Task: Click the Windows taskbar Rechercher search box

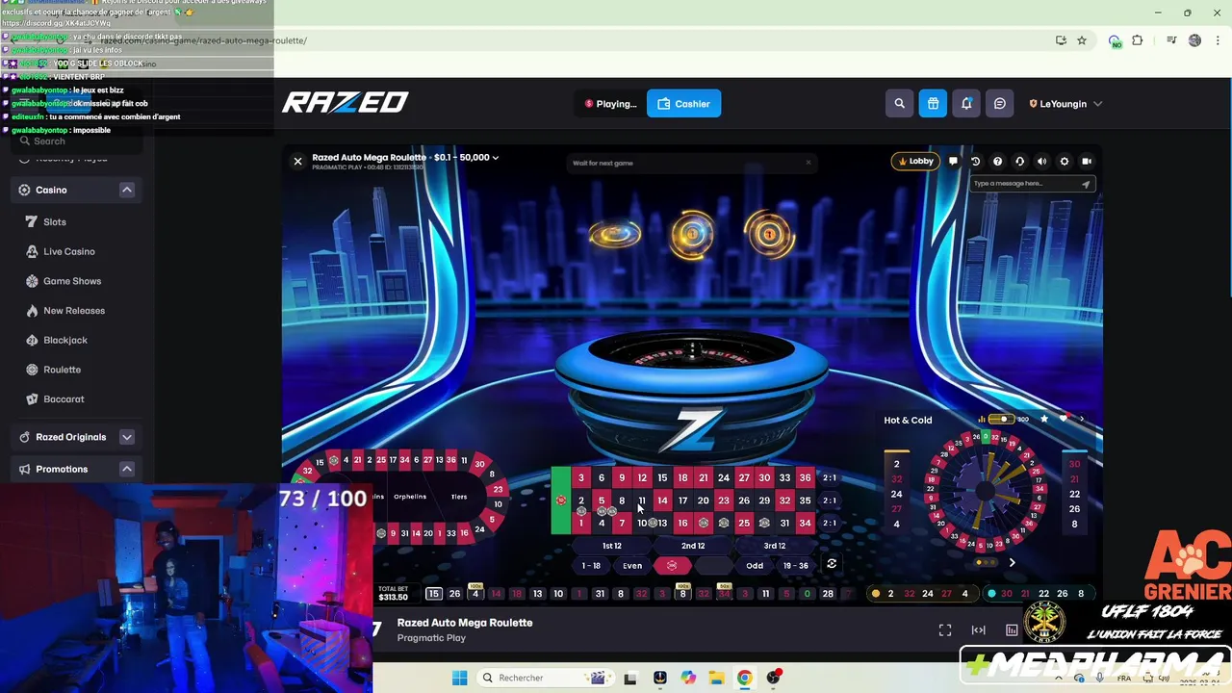Action: tap(544, 678)
